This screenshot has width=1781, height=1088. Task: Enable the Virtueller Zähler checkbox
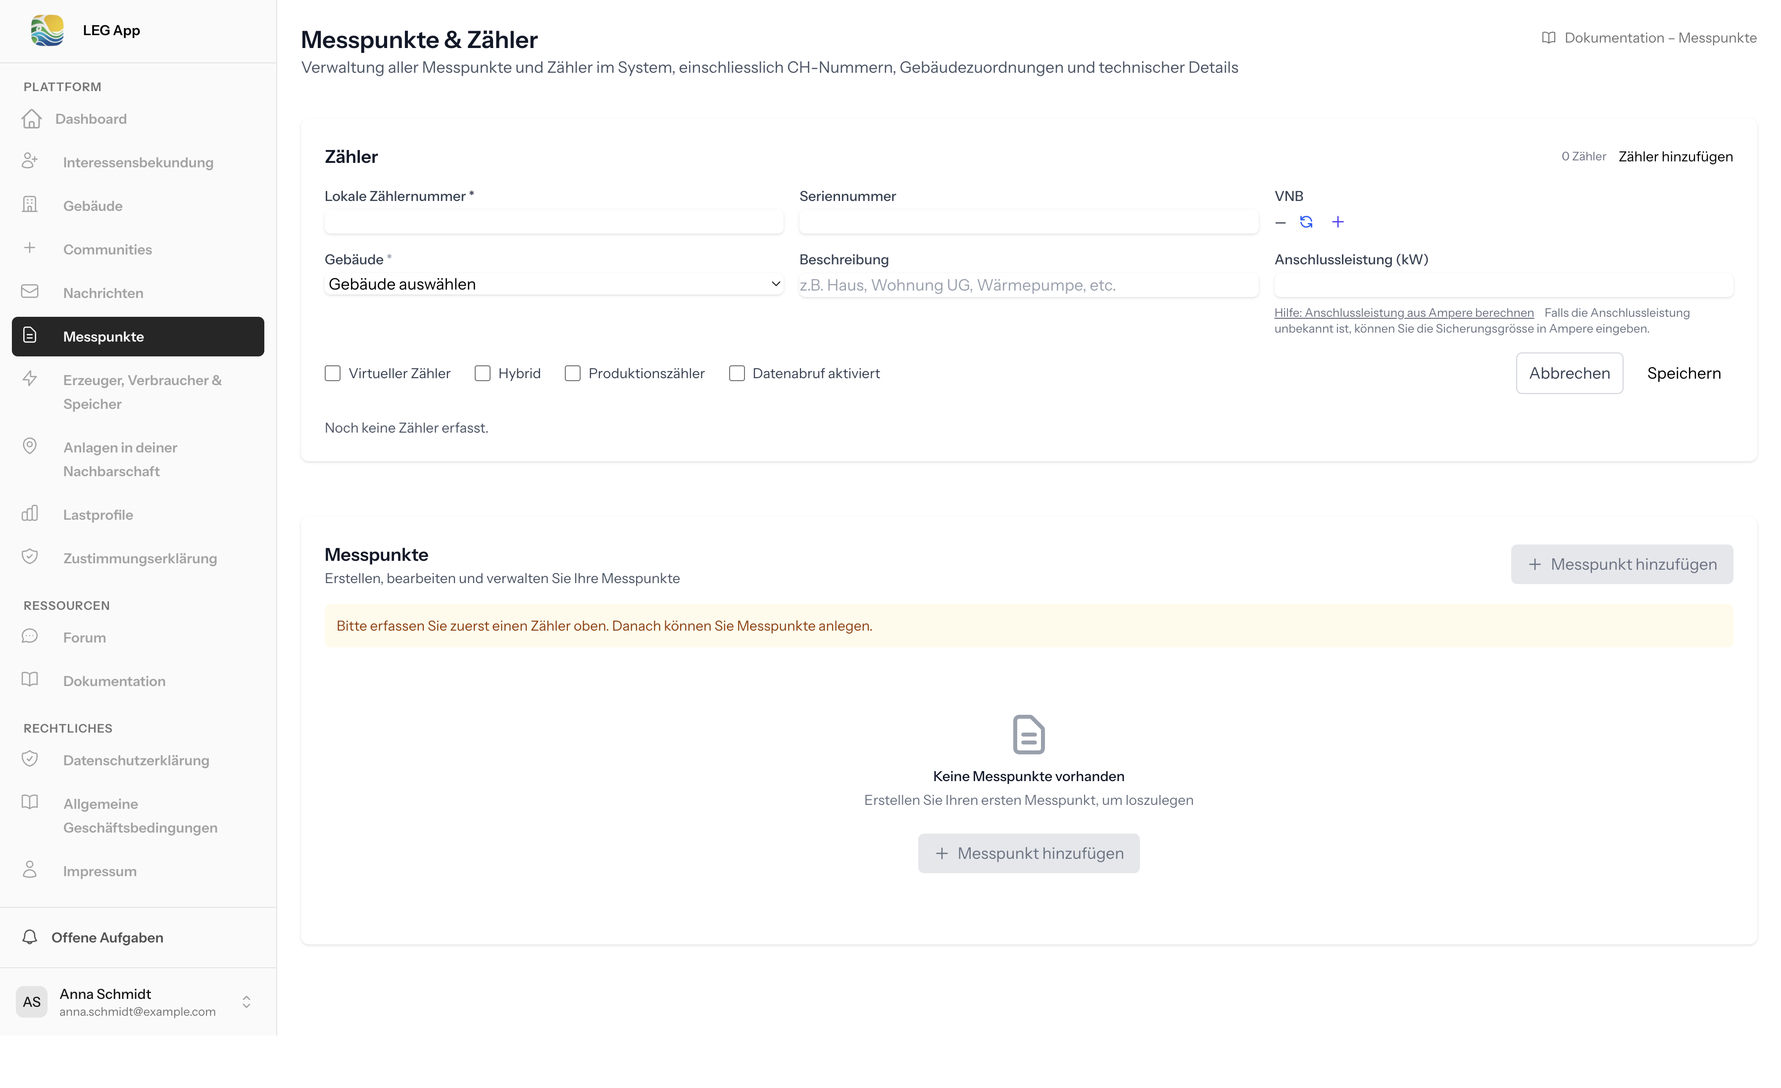[x=333, y=373]
